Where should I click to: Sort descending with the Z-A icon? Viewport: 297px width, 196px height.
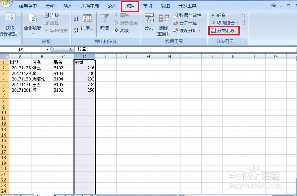point(76,30)
